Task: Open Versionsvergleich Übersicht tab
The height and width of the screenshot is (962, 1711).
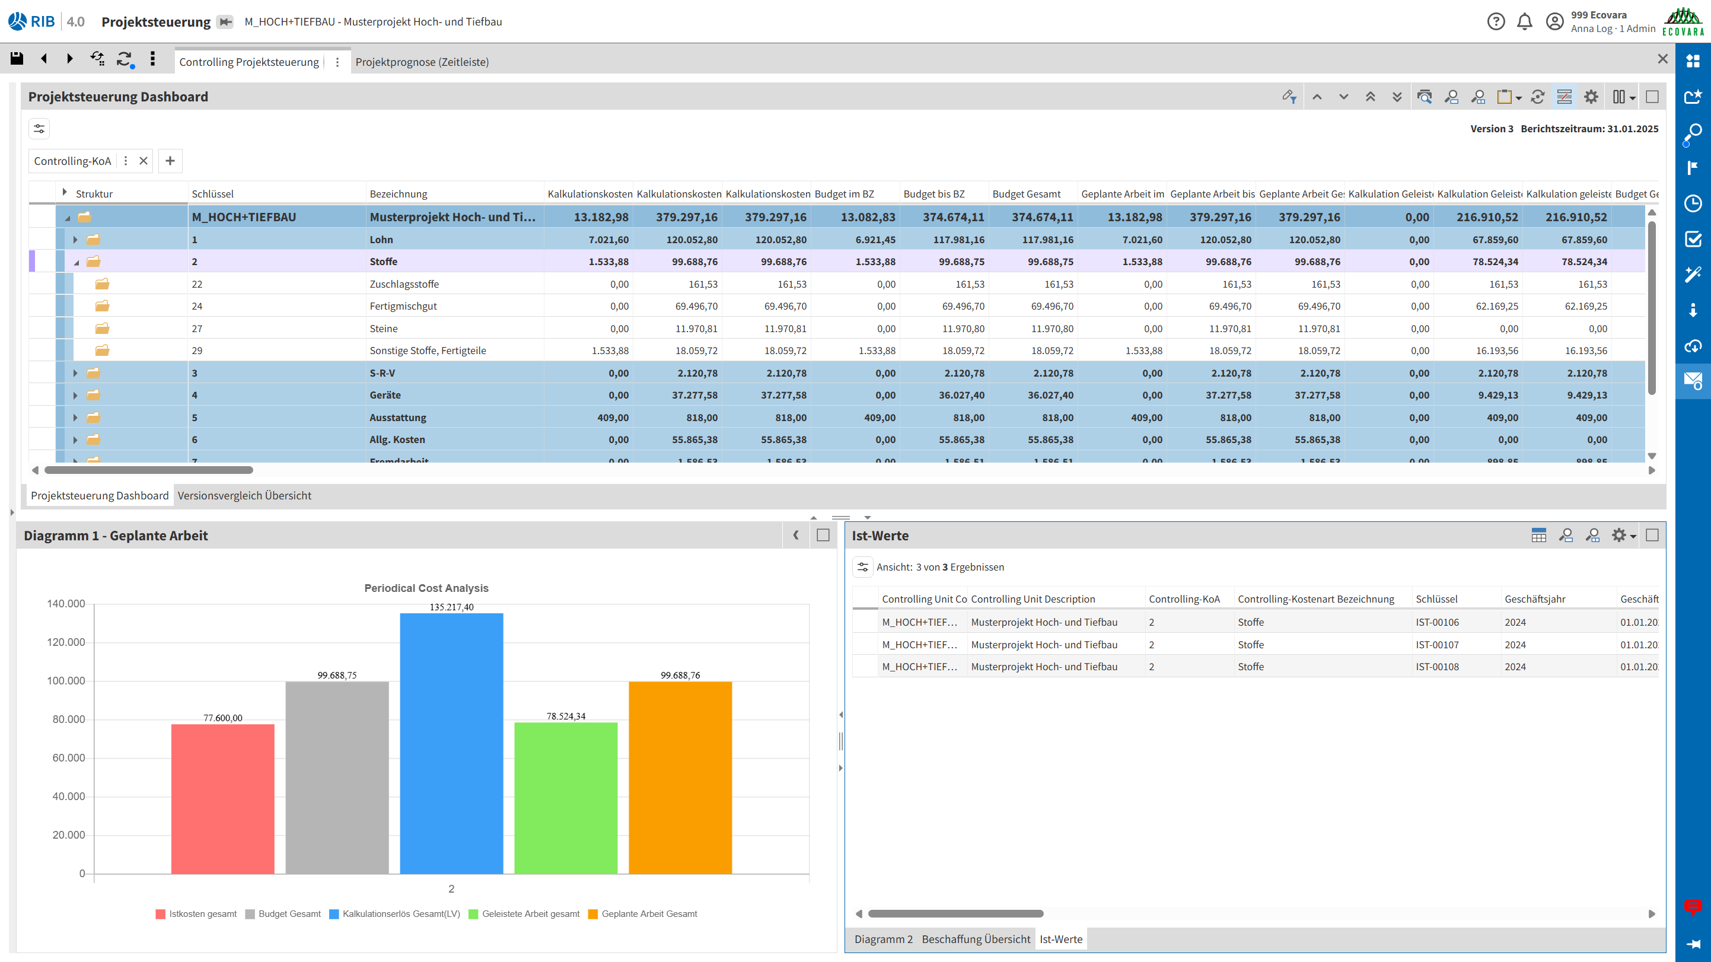Action: [244, 496]
